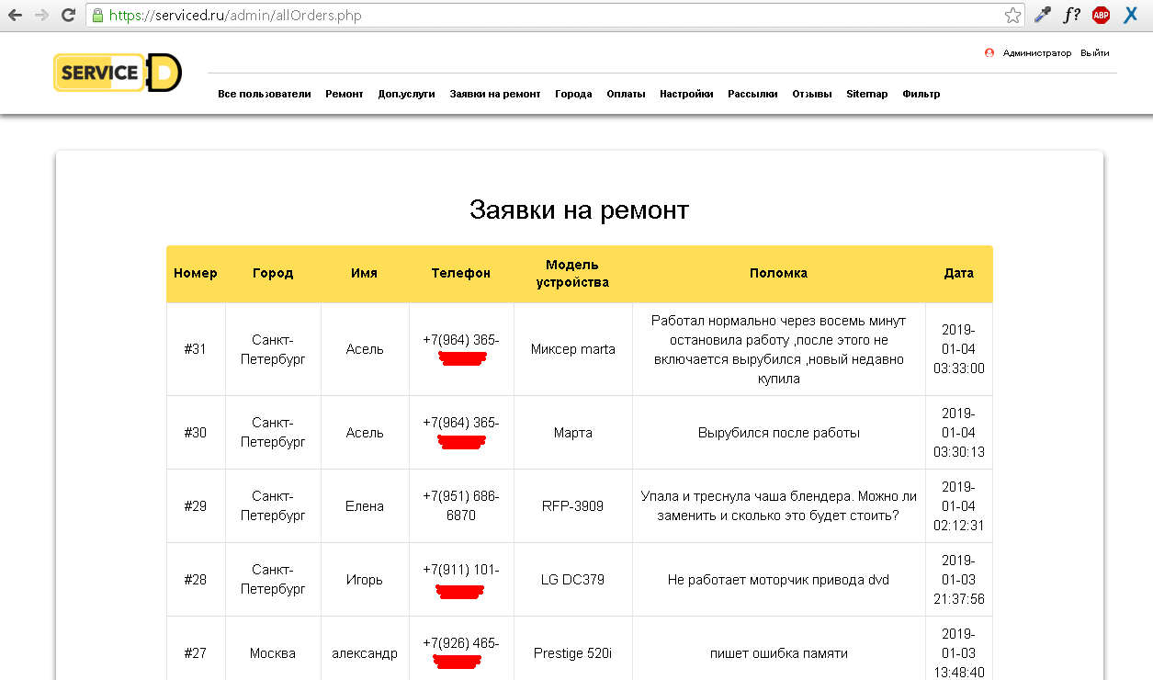Click fault text about чаша блендера
Screen dimensions: 1153x680
click(x=779, y=506)
